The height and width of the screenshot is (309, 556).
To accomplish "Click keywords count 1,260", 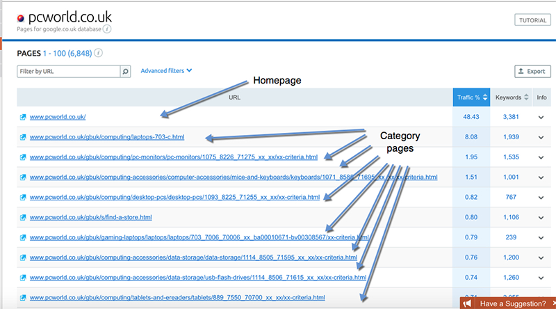I will (x=511, y=278).
